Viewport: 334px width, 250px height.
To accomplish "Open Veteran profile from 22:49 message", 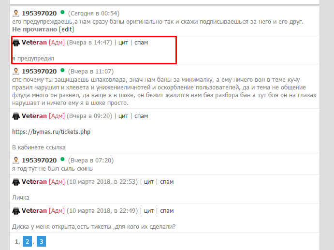I will (34, 211).
